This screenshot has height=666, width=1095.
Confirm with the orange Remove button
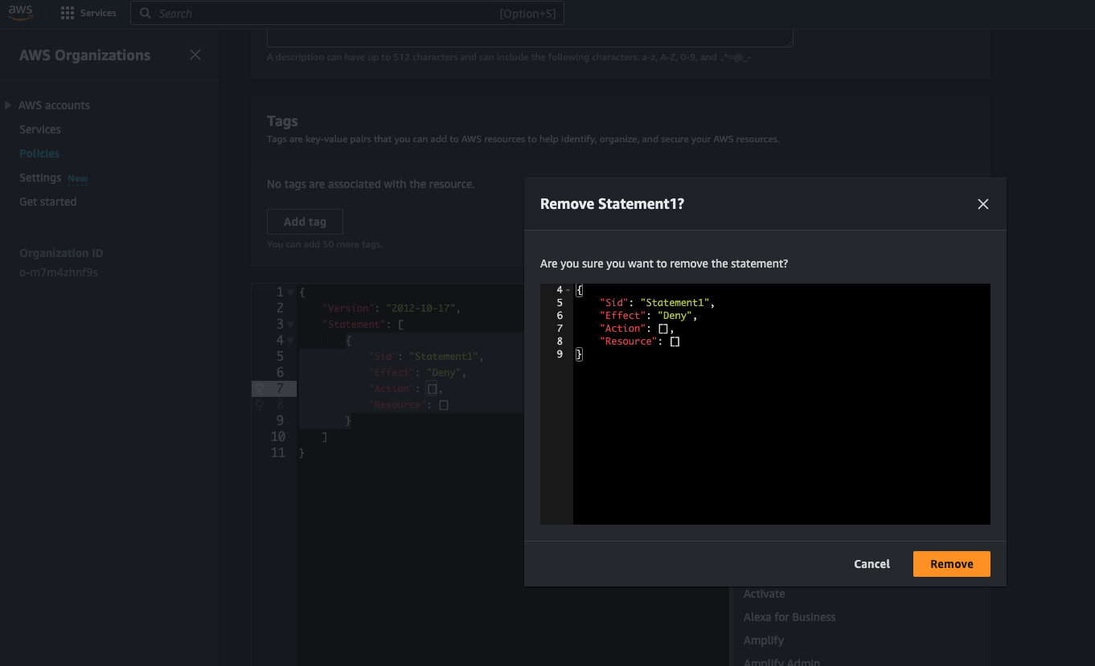point(951,564)
